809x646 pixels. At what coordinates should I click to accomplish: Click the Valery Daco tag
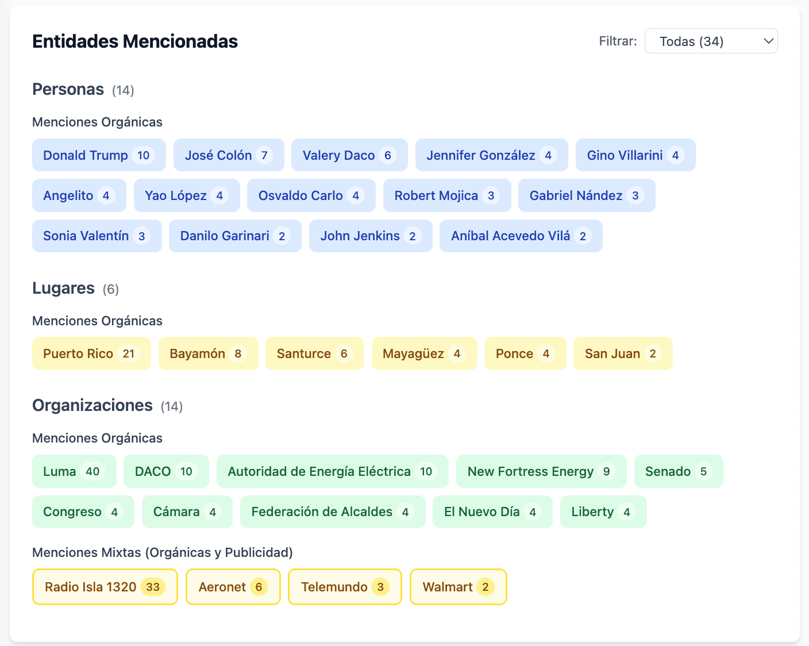tap(349, 155)
